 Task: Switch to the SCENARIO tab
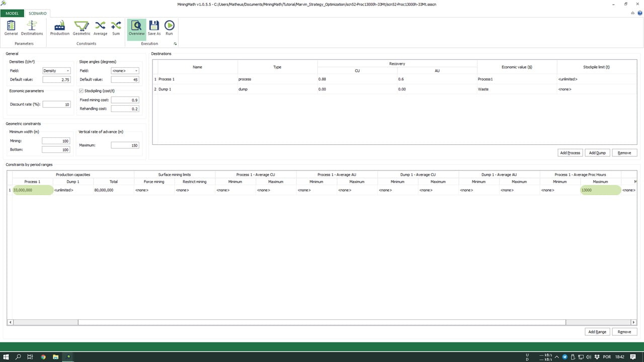38,13
